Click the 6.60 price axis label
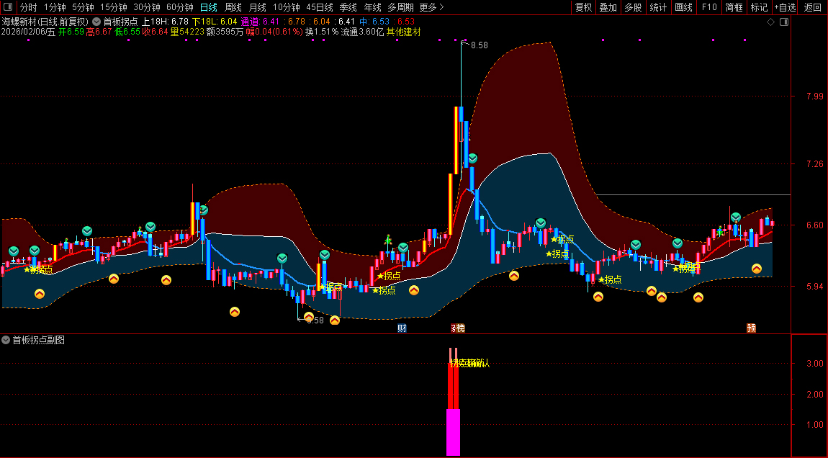 [x=815, y=225]
